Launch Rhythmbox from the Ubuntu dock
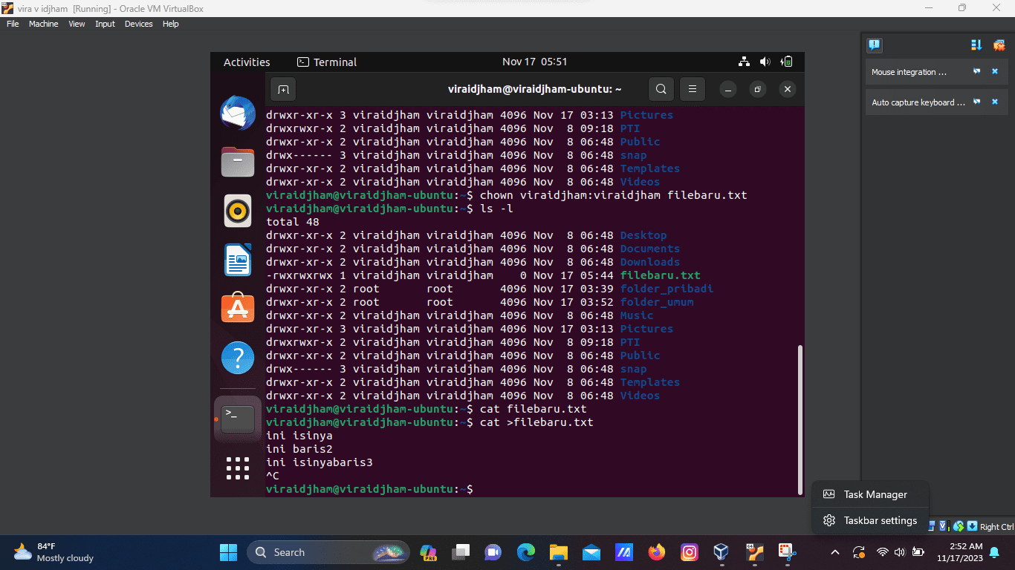 (x=238, y=211)
